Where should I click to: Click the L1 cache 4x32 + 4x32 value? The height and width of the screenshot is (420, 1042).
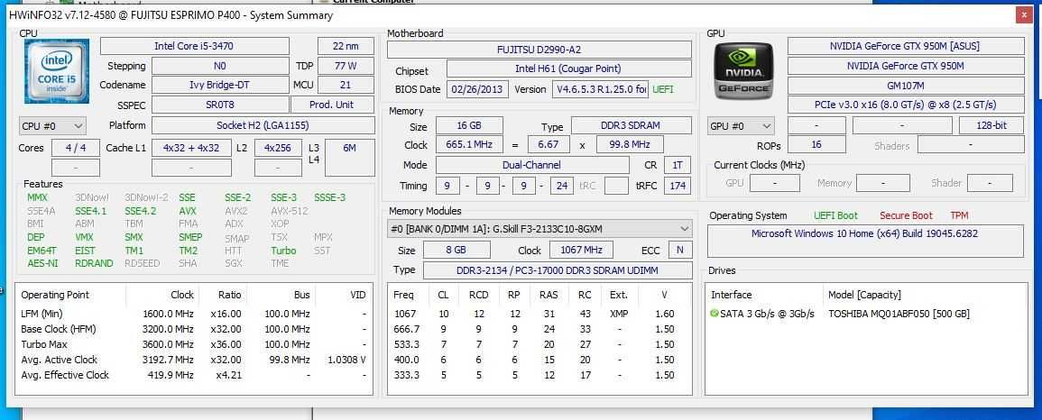pyautogui.click(x=191, y=148)
